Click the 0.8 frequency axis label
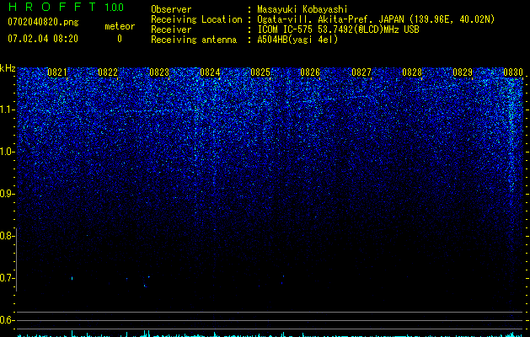This screenshot has height=337, width=530. coord(7,236)
